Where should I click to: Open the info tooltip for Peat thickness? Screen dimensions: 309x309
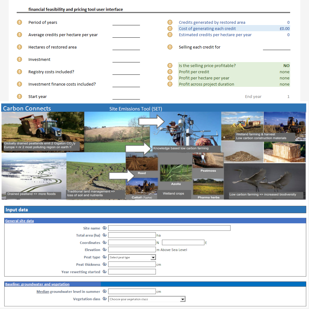click(104, 264)
